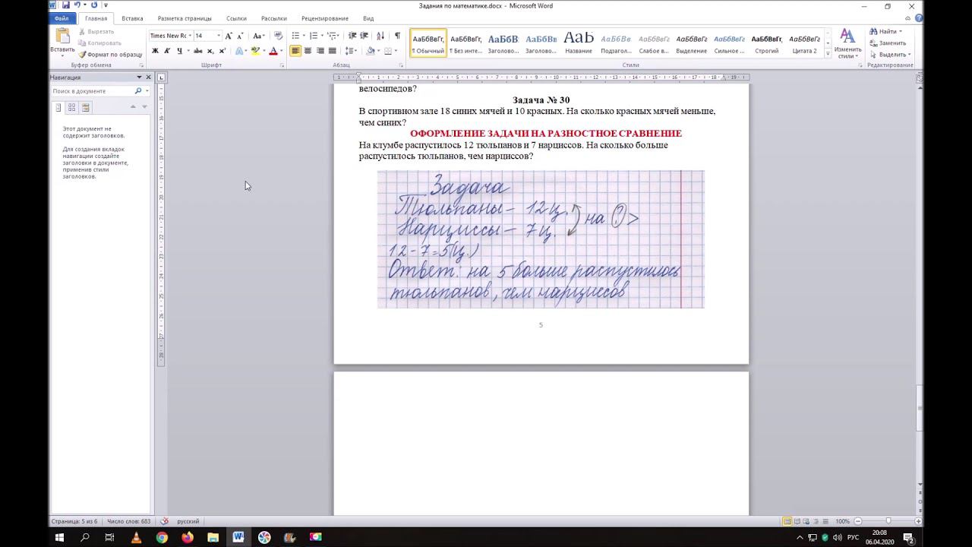
Task: Show the headings browse tab in Navigation pane
Action: (58, 108)
